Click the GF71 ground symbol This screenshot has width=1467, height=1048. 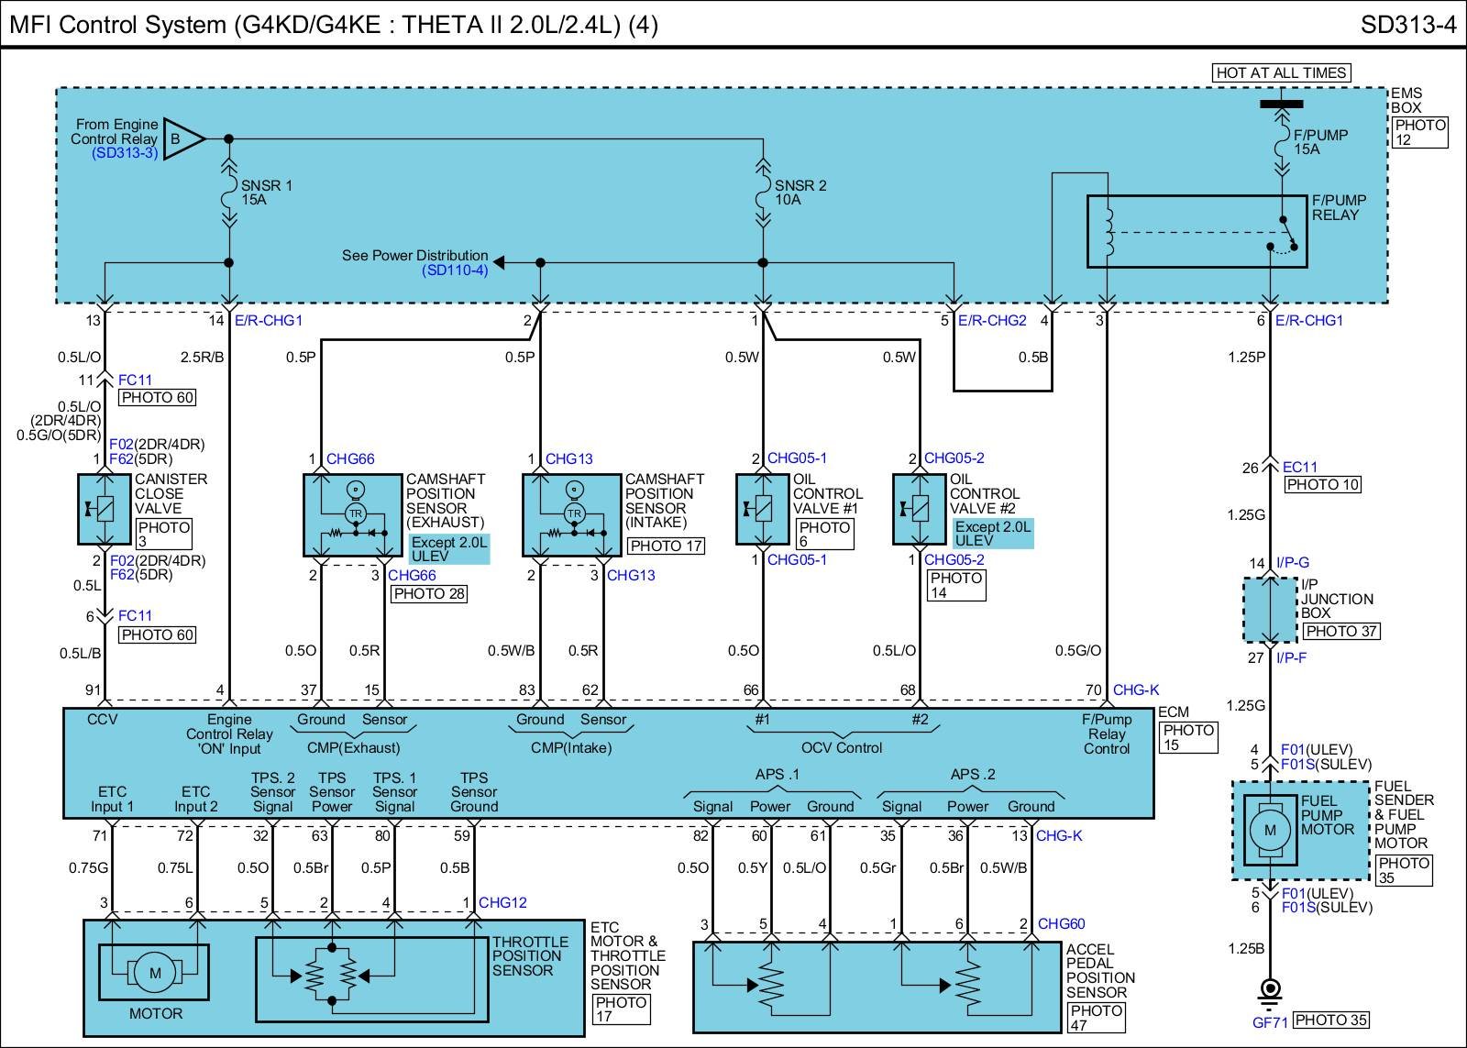(x=1270, y=990)
